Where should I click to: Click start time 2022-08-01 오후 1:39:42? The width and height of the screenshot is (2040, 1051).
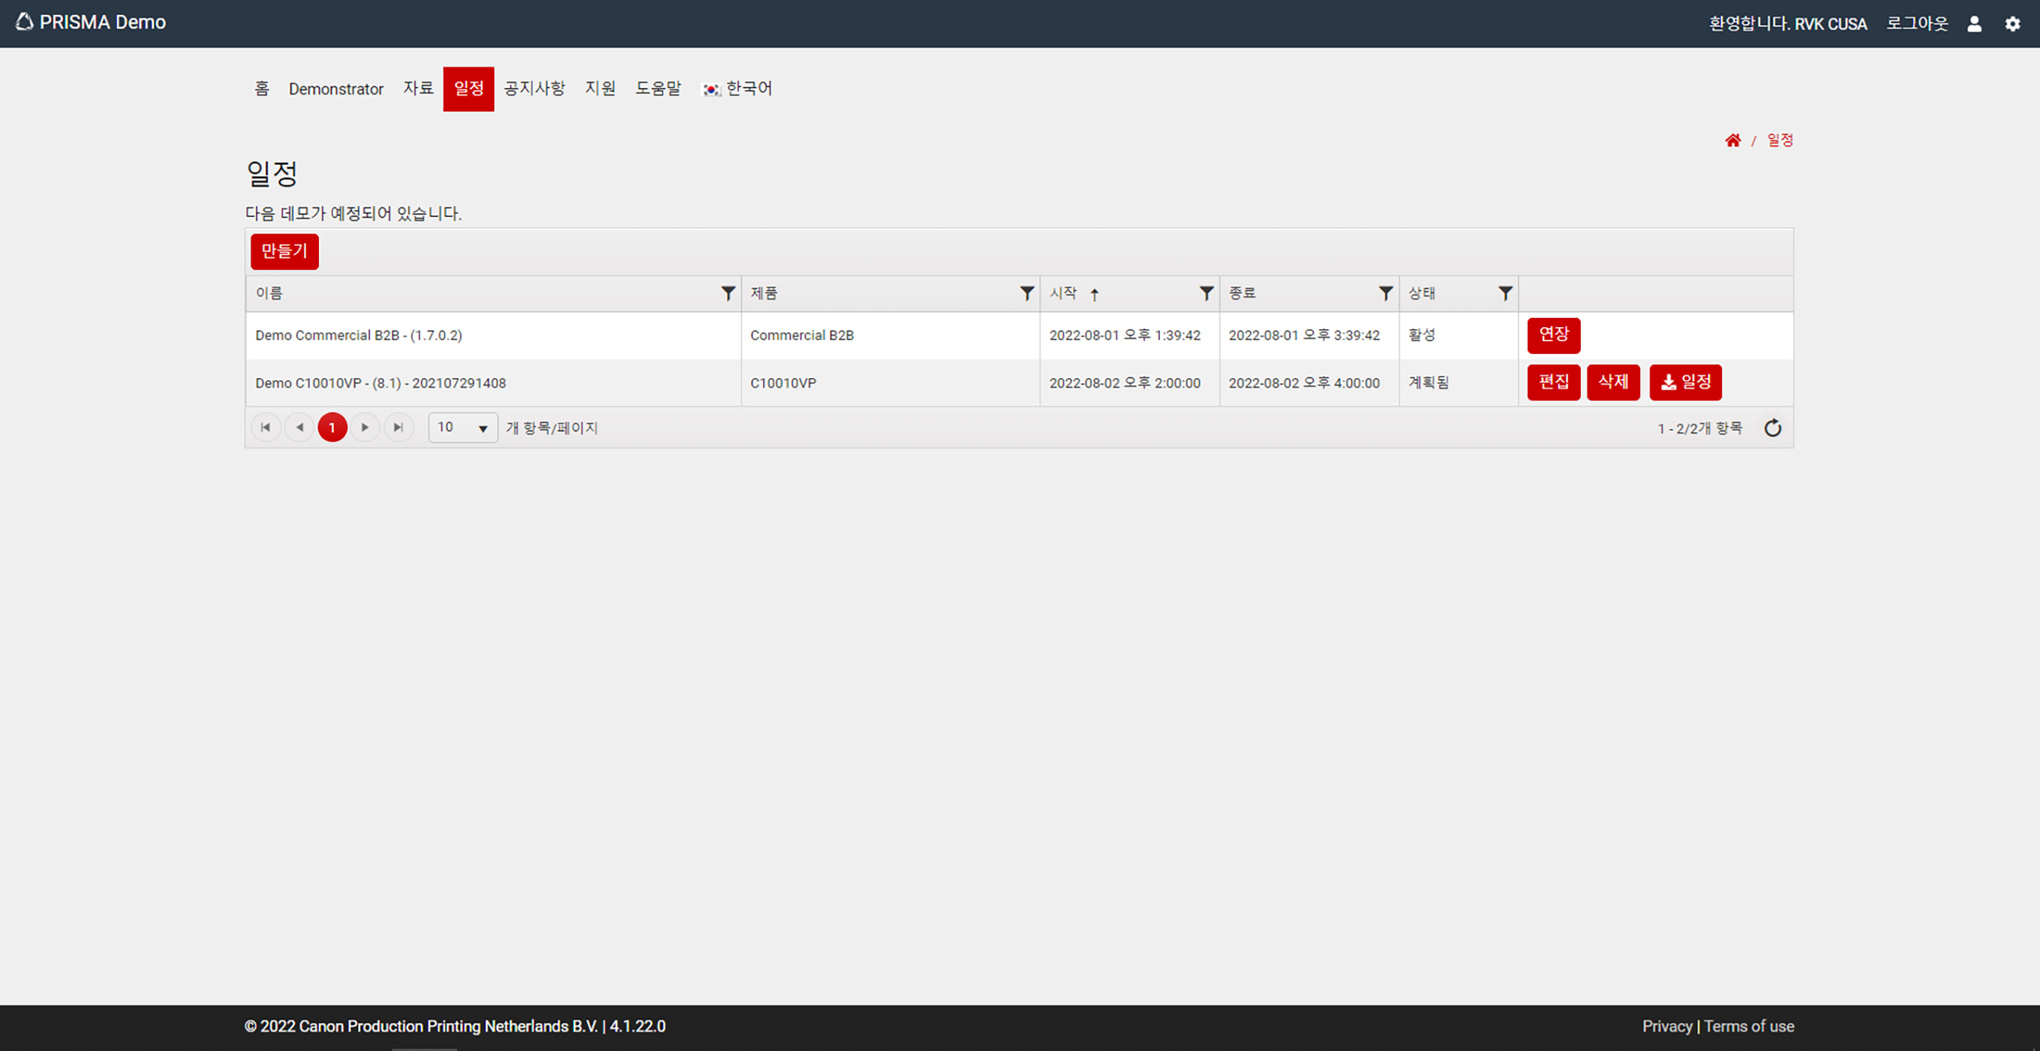click(x=1125, y=335)
